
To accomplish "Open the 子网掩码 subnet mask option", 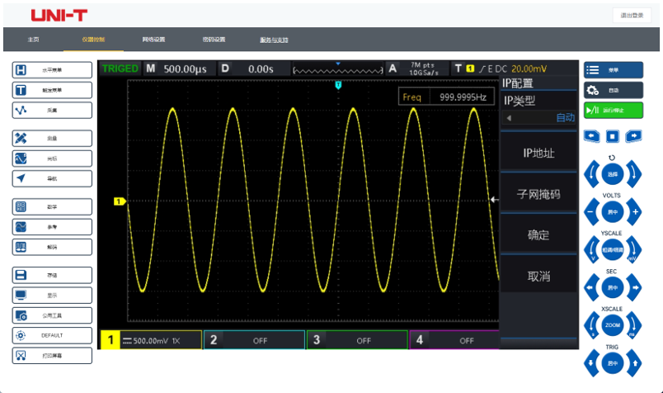I will [538, 194].
